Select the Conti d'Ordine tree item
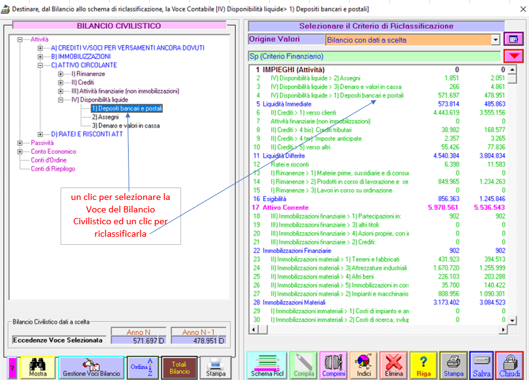 pyautogui.click(x=49, y=160)
